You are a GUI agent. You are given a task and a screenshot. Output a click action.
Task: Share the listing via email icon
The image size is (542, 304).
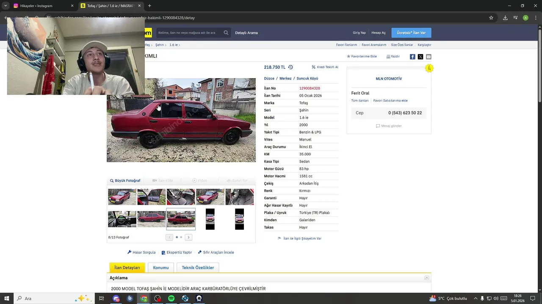point(429,57)
